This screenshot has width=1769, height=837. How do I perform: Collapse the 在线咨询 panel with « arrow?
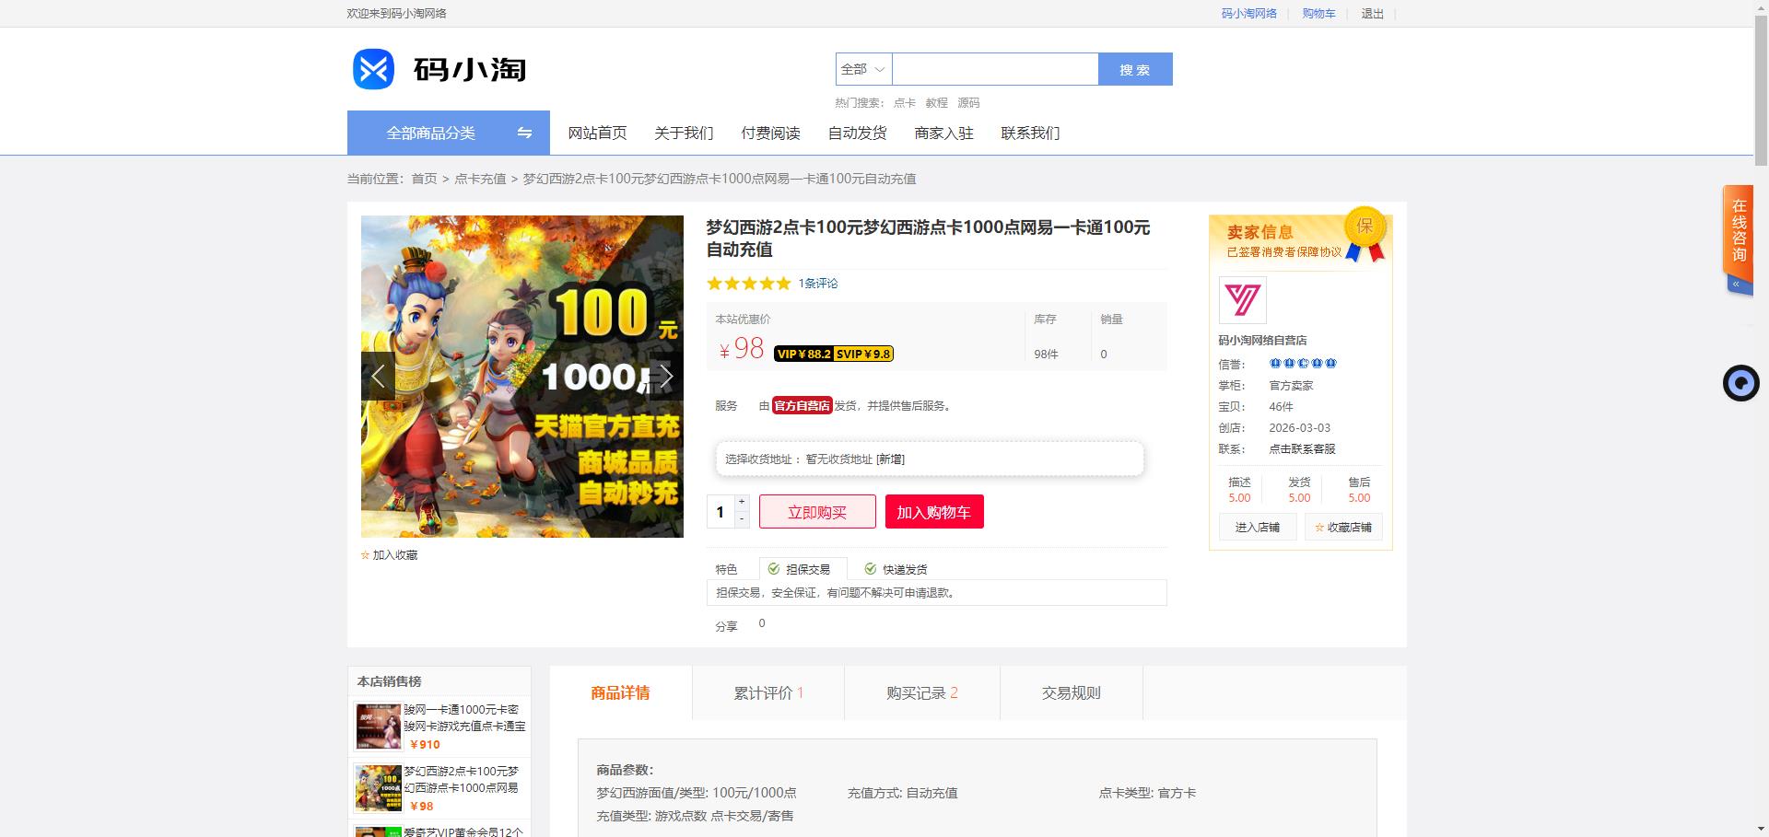point(1736,284)
